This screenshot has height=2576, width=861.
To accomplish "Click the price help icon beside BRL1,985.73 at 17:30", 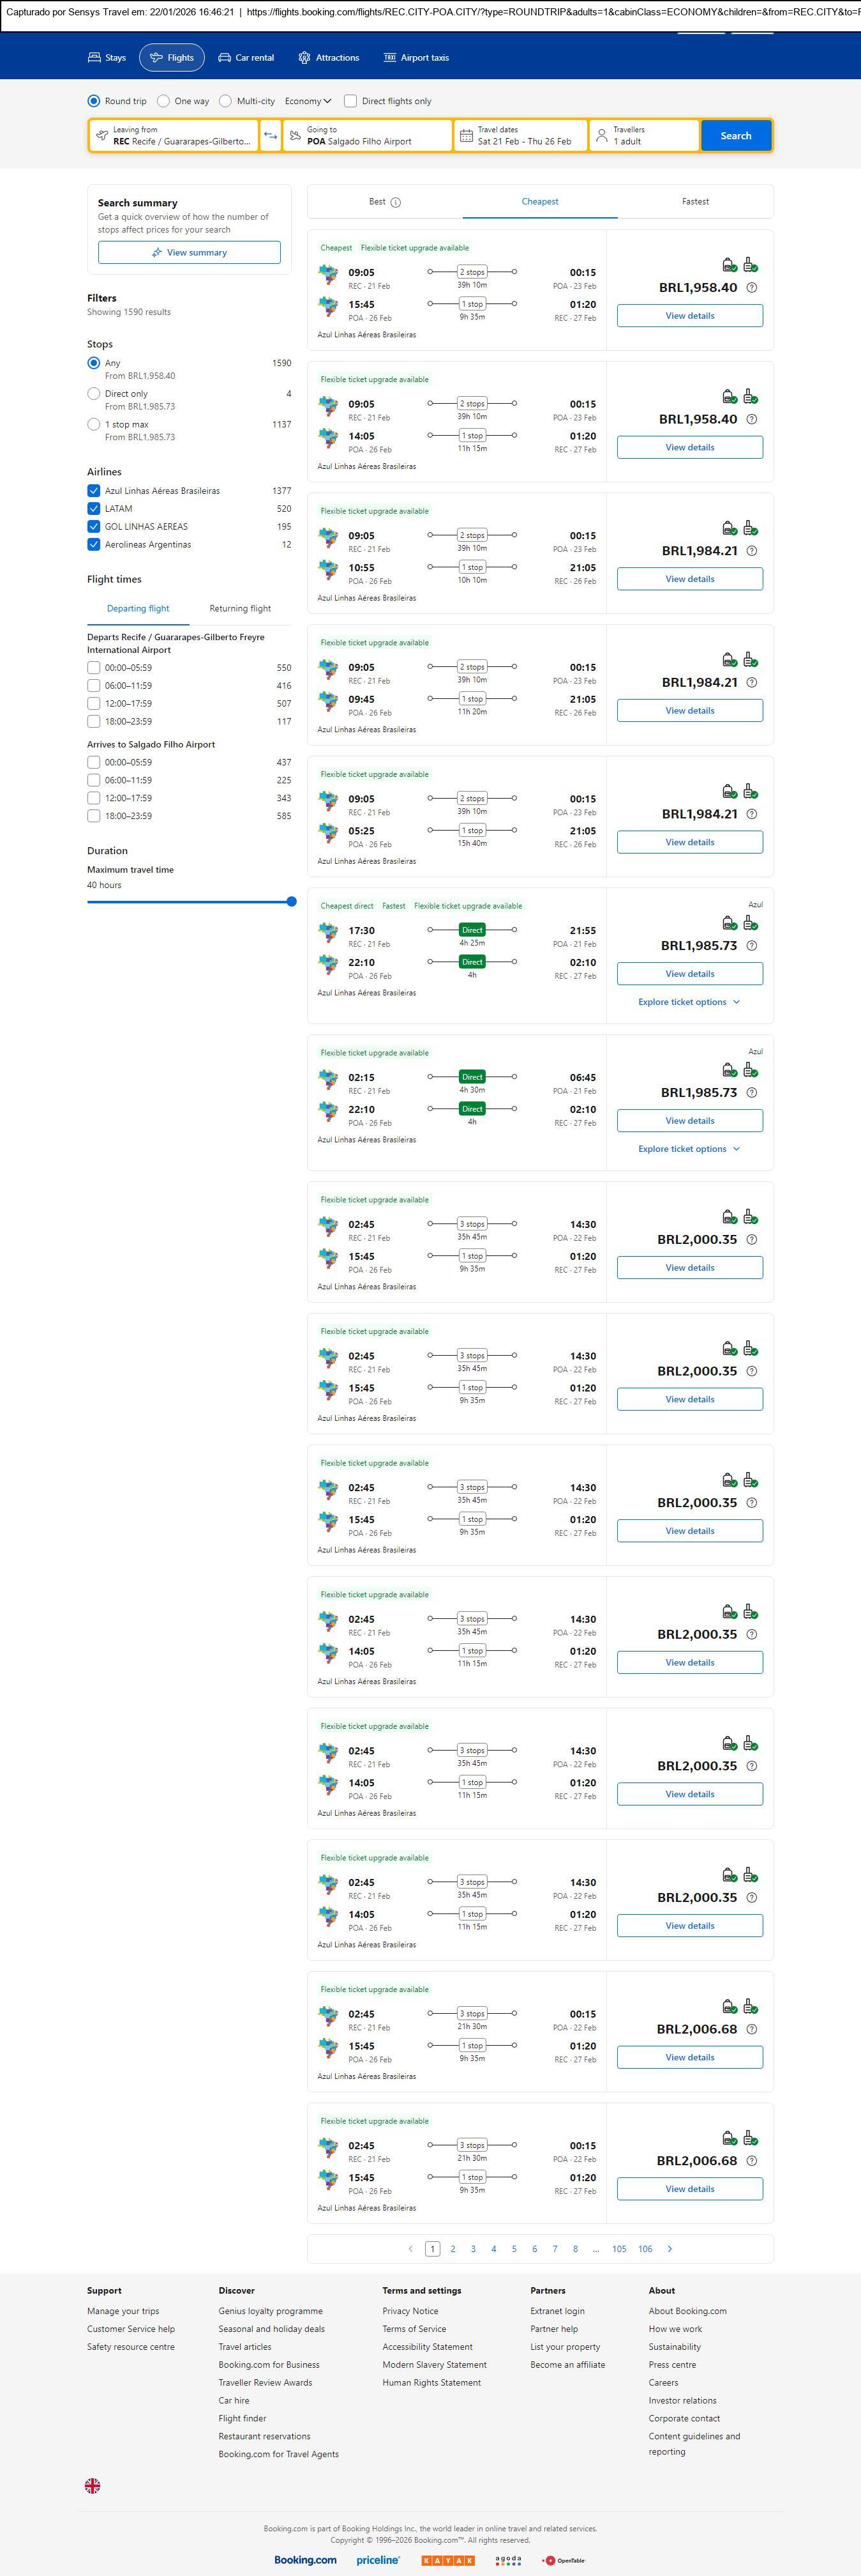I will click(x=751, y=946).
